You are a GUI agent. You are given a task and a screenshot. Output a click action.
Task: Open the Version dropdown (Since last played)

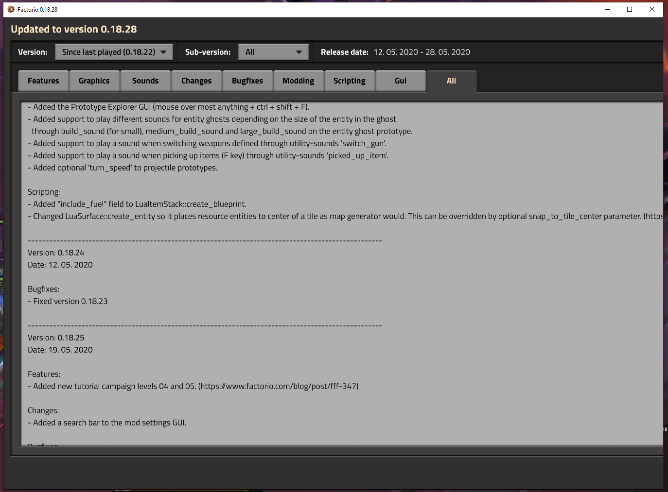pos(114,52)
